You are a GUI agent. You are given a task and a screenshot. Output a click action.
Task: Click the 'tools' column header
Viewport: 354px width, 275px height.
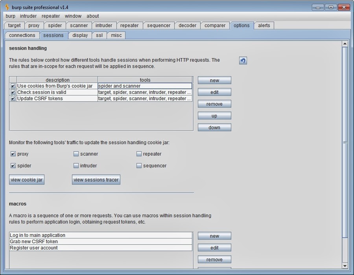tap(145, 80)
